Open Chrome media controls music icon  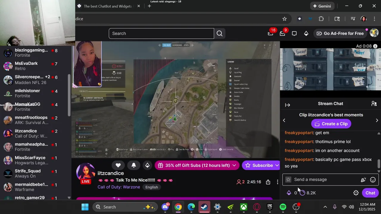coord(353,19)
